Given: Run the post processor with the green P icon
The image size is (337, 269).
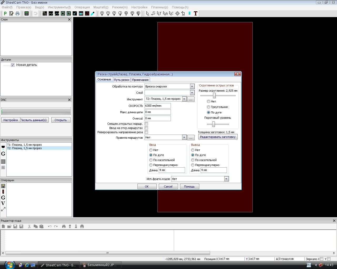Looking at the screenshot, I should [x=5, y=13].
